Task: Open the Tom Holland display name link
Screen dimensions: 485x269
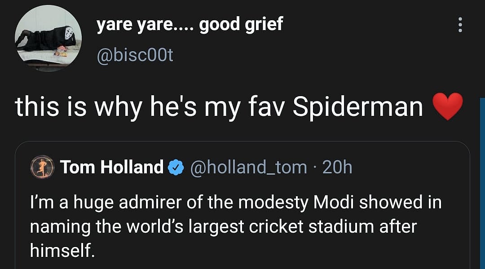Action: [x=112, y=168]
